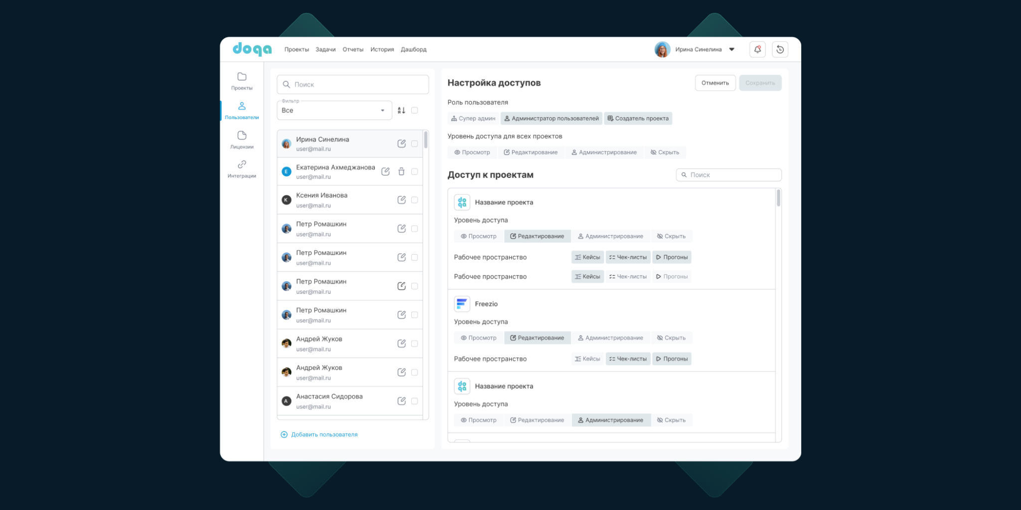
Task: Open the notifications bell icon
Action: [757, 49]
